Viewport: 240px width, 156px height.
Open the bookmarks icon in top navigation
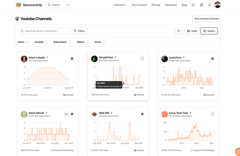[x=193, y=5]
